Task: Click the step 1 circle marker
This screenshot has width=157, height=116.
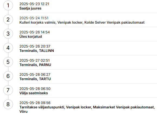Action: (8, 5)
